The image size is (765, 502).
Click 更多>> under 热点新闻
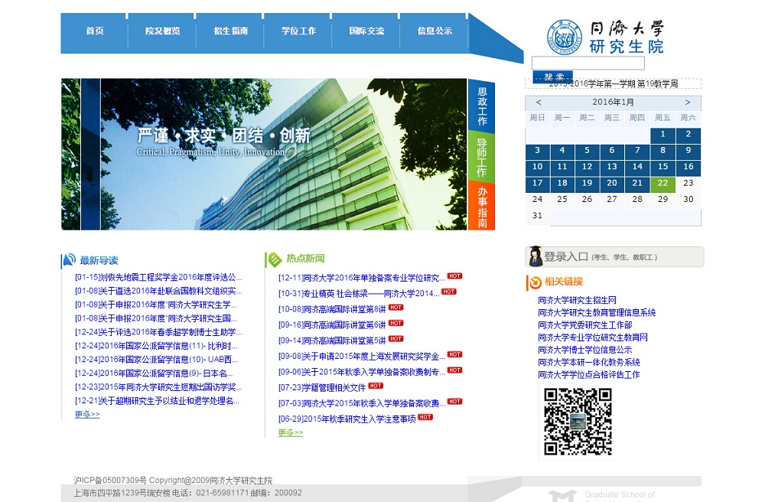pyautogui.click(x=291, y=433)
